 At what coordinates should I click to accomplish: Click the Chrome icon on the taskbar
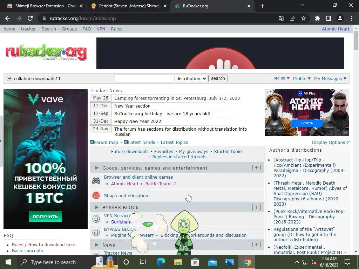pos(247,262)
